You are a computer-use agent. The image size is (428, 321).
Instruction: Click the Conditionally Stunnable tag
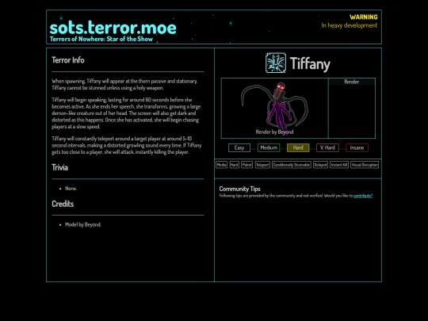pos(292,165)
